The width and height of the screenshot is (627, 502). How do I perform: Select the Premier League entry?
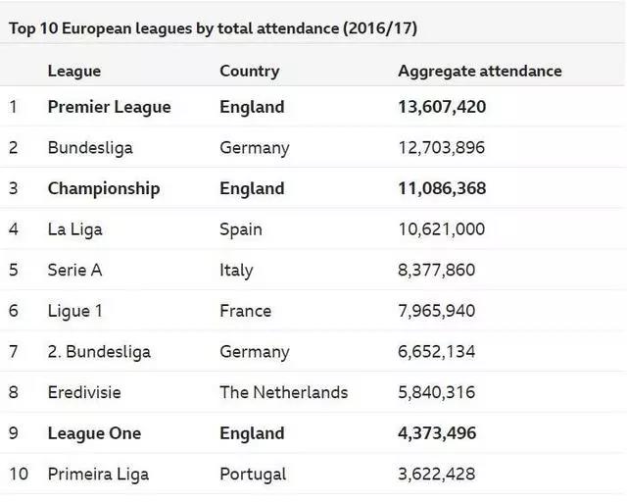click(109, 107)
